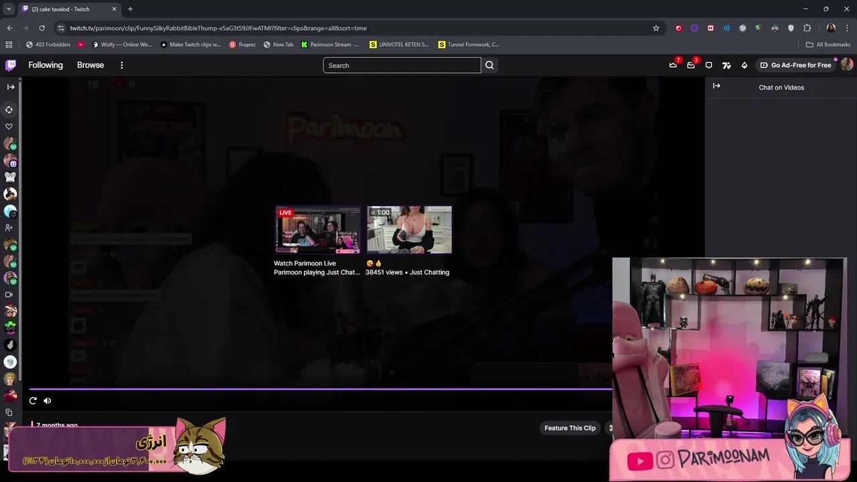The width and height of the screenshot is (857, 482).
Task: Collapse the Chat on Videos panel
Action: pos(716,86)
